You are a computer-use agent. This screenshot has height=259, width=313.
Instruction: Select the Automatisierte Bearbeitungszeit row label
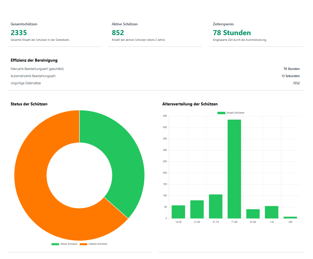point(33,76)
